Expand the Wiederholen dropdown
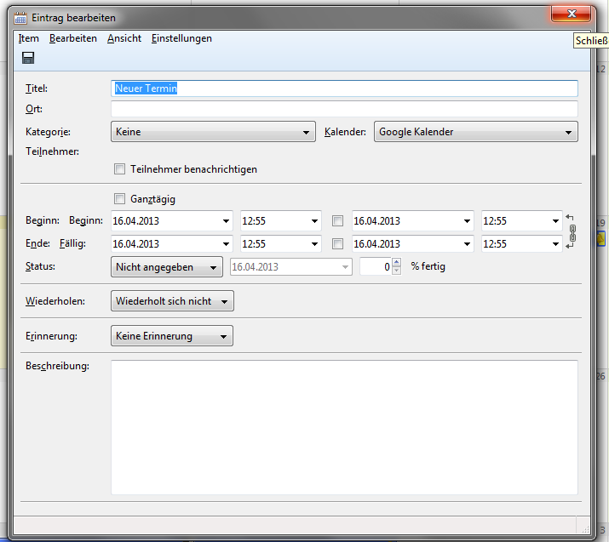Viewport: 609px width, 542px height. [172, 301]
